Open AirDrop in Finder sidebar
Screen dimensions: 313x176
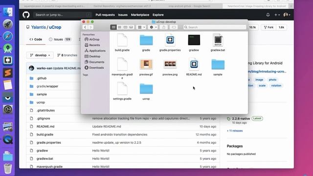tap(92, 39)
